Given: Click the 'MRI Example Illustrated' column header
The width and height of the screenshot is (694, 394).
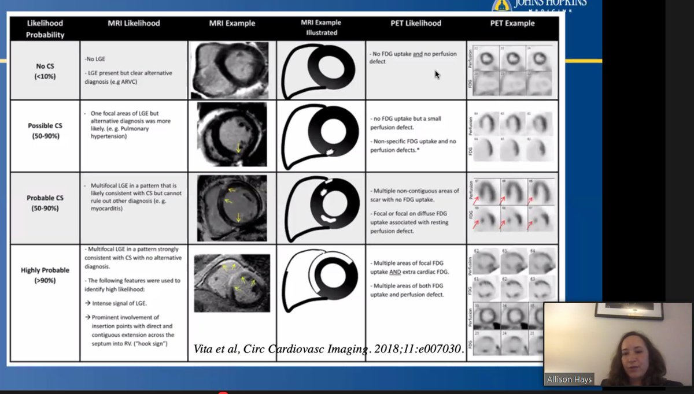Looking at the screenshot, I should tap(320, 28).
